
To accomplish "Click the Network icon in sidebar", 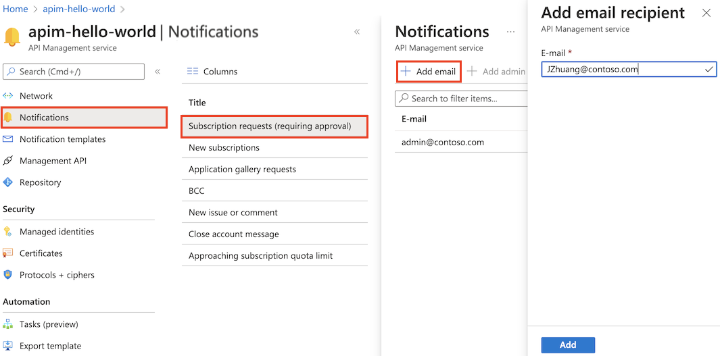I will (x=8, y=96).
